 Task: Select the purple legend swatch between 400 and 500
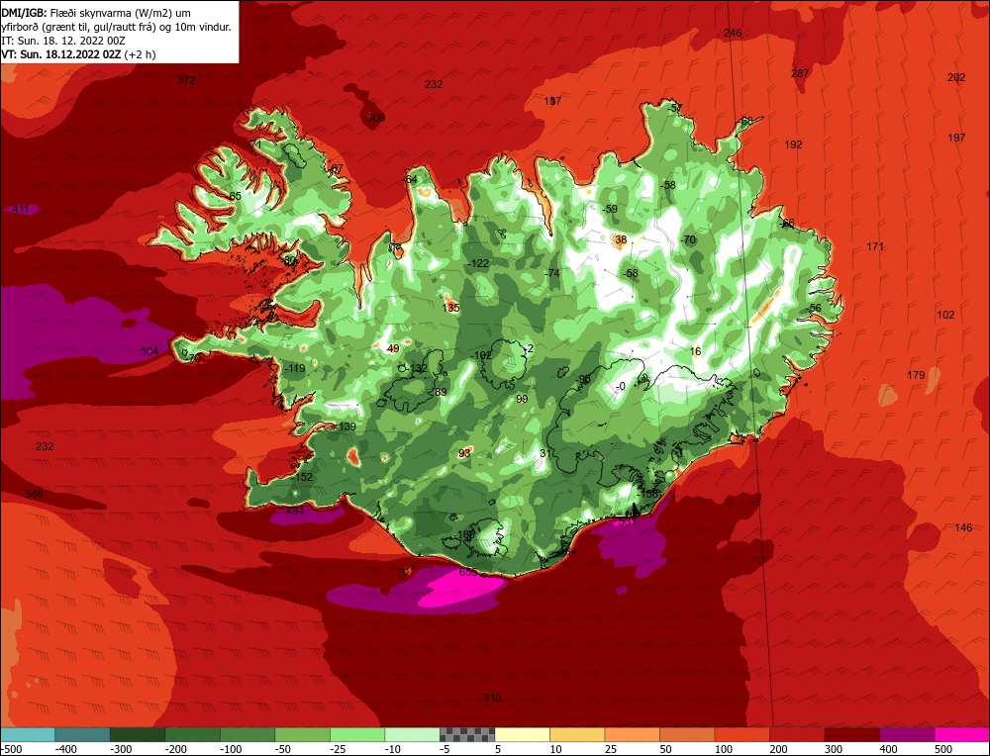coord(907,734)
